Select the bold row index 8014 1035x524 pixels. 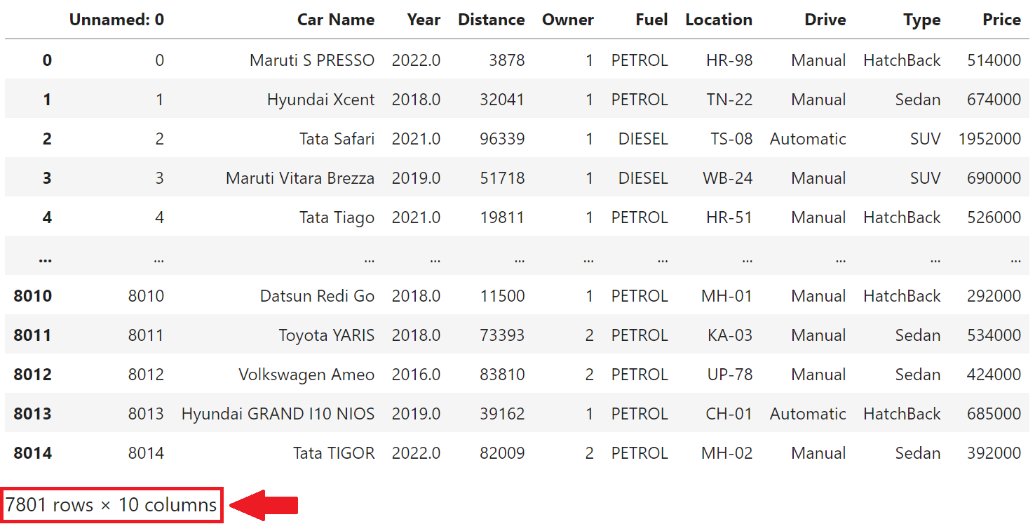33,453
